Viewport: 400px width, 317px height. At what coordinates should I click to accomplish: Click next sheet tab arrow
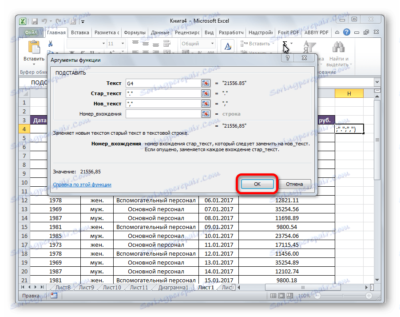(36, 287)
